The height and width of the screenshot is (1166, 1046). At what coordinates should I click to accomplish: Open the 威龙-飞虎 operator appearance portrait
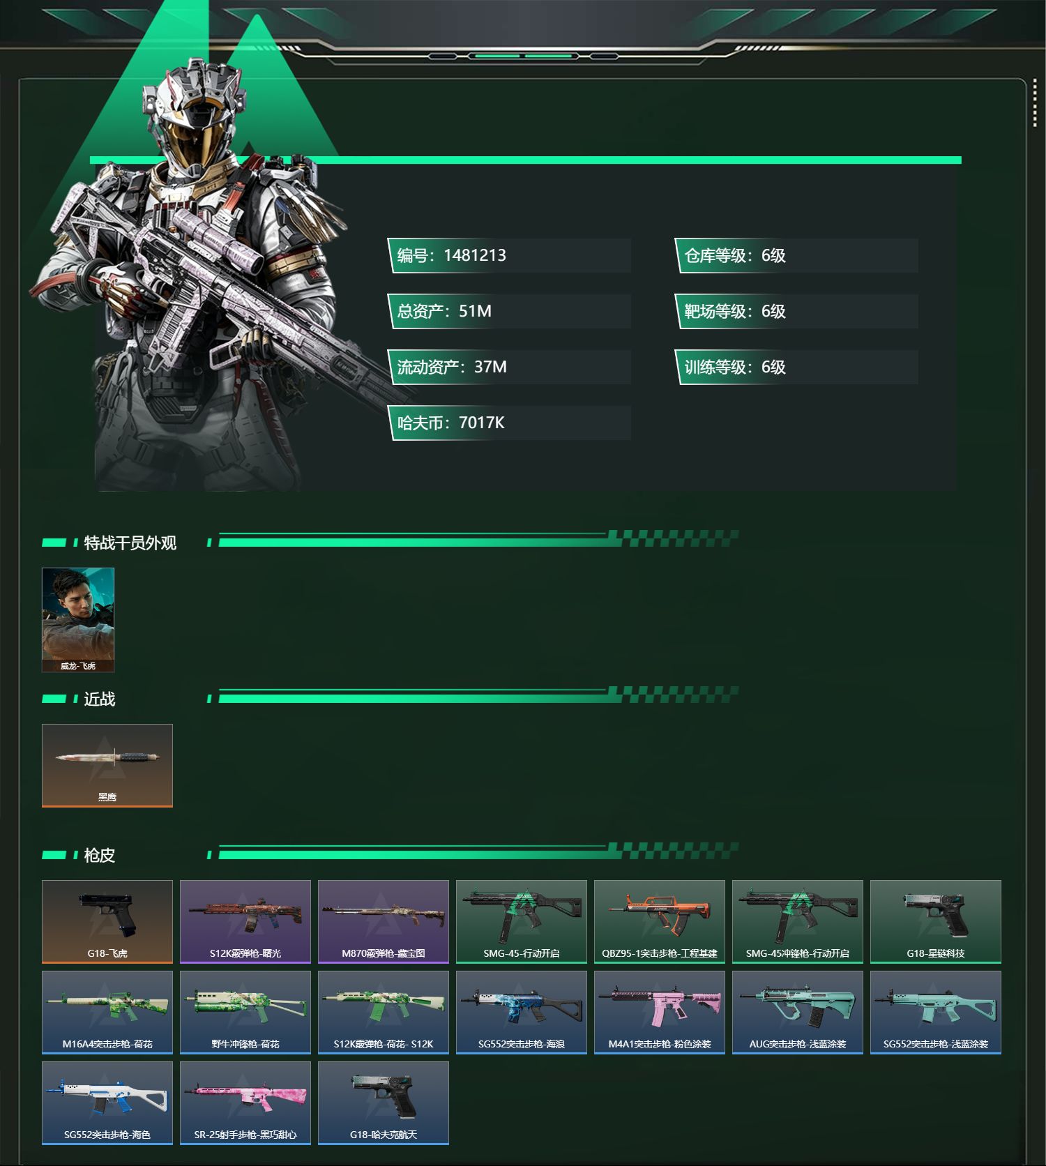(x=78, y=620)
